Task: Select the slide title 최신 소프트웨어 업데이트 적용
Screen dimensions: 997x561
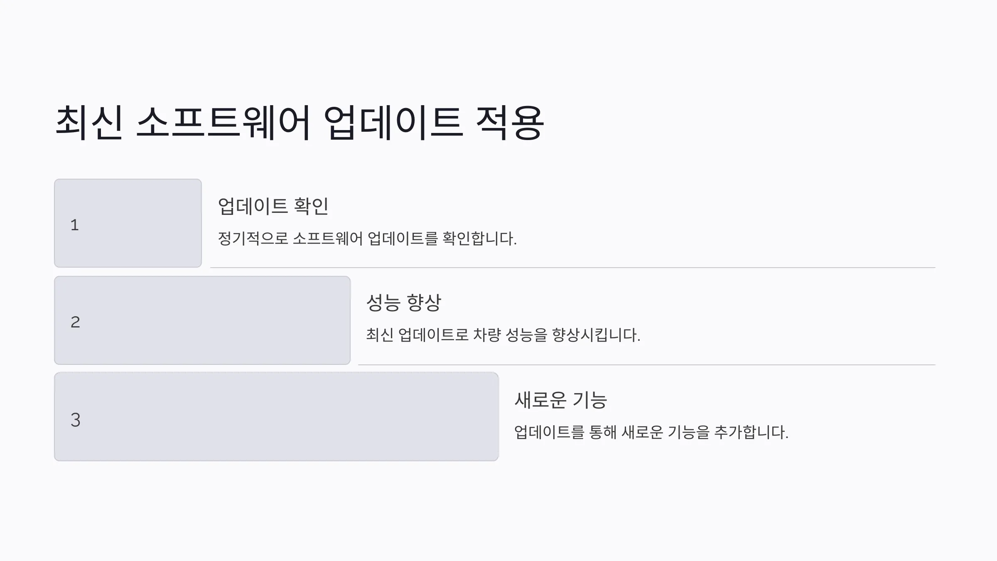Action: [x=300, y=122]
